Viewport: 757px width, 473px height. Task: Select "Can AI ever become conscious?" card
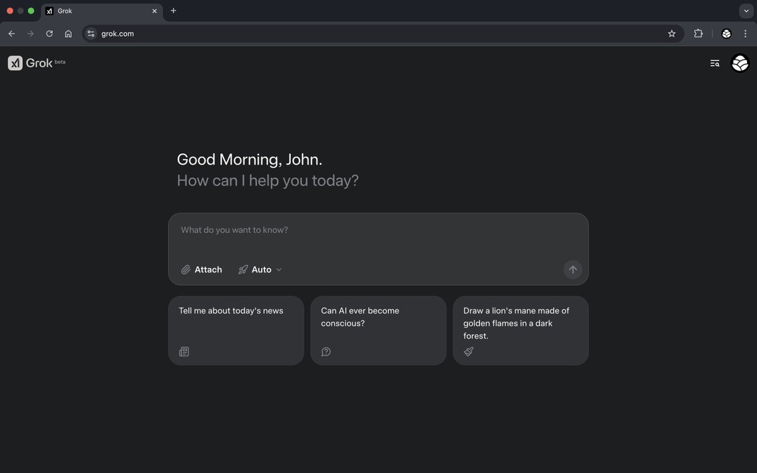(378, 330)
